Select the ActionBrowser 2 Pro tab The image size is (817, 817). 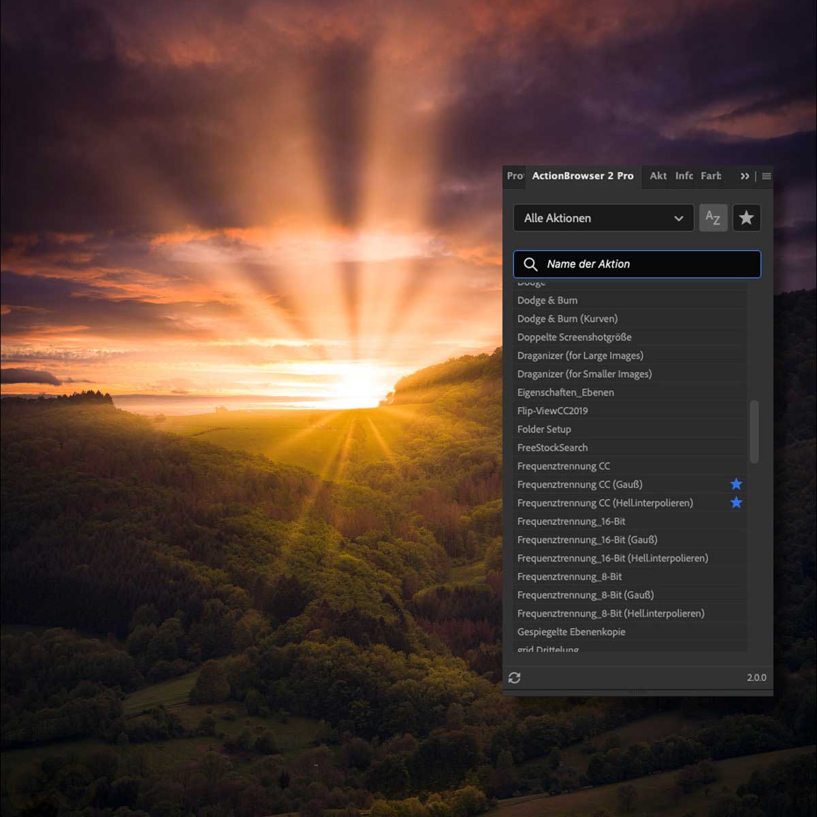(x=583, y=176)
